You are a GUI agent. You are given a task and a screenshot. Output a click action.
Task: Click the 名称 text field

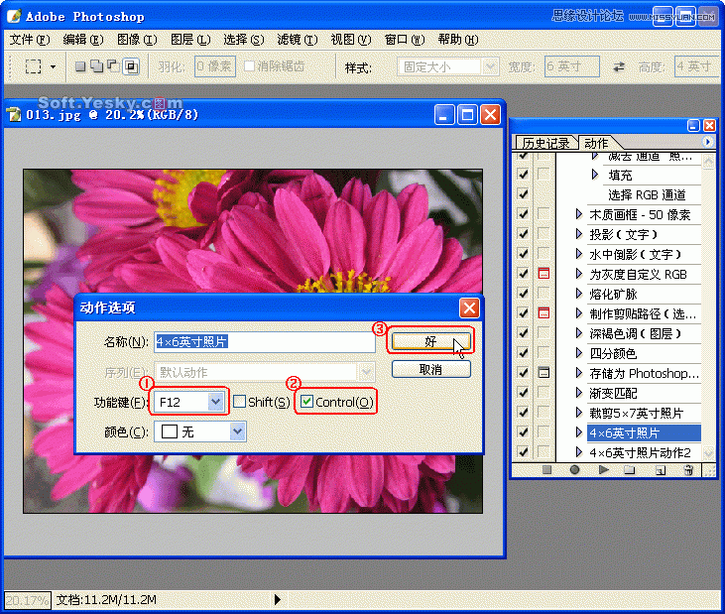pyautogui.click(x=264, y=341)
